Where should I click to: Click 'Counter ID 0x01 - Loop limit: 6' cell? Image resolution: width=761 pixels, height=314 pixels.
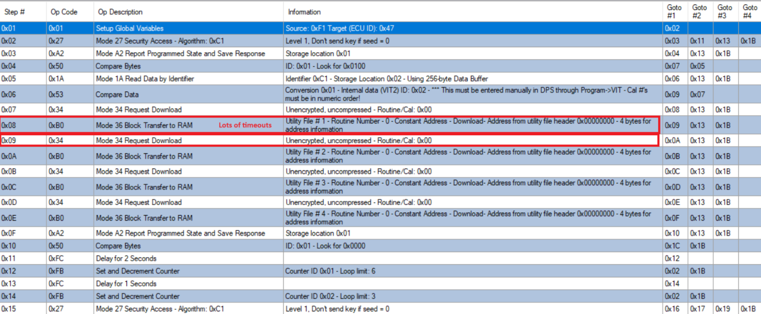[473, 271]
